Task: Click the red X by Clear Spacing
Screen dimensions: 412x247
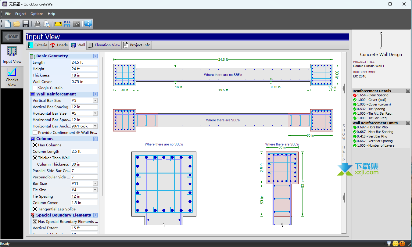Action: click(x=355, y=95)
